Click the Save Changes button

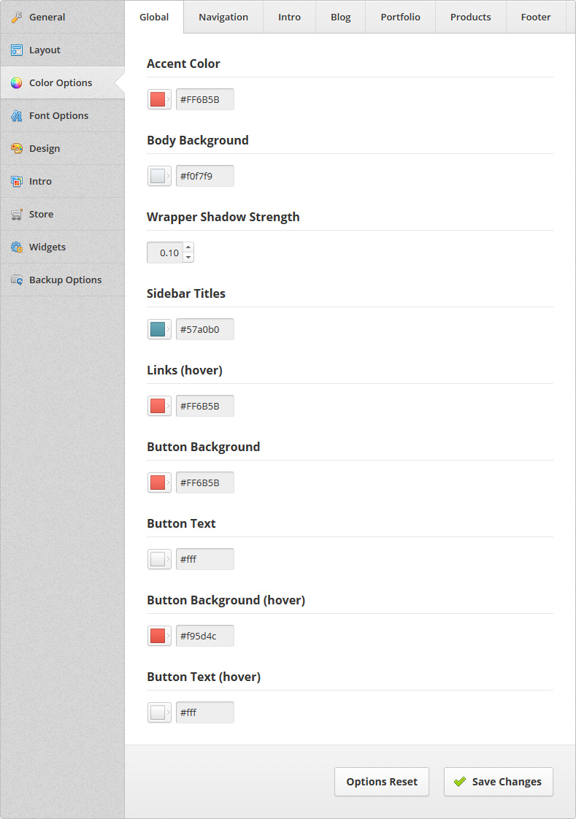tap(498, 782)
